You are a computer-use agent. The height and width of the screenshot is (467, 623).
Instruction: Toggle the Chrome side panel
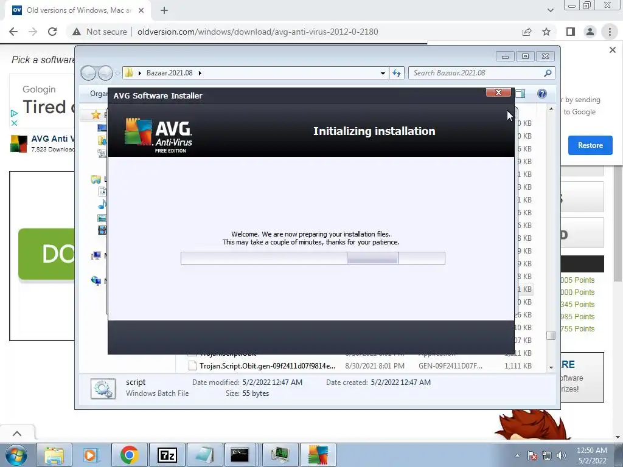point(571,32)
